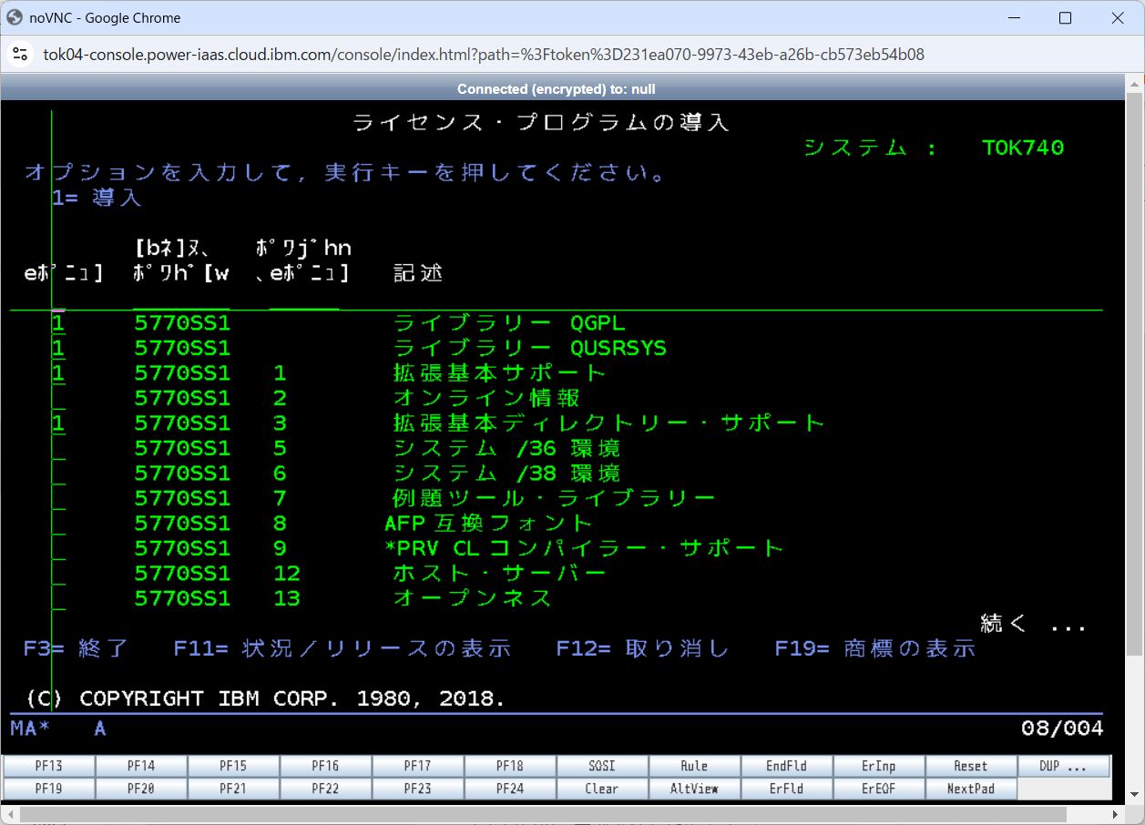Screen dimensions: 1145x825
Task: Click the licensed program input field in header
Action: [x=181, y=299]
